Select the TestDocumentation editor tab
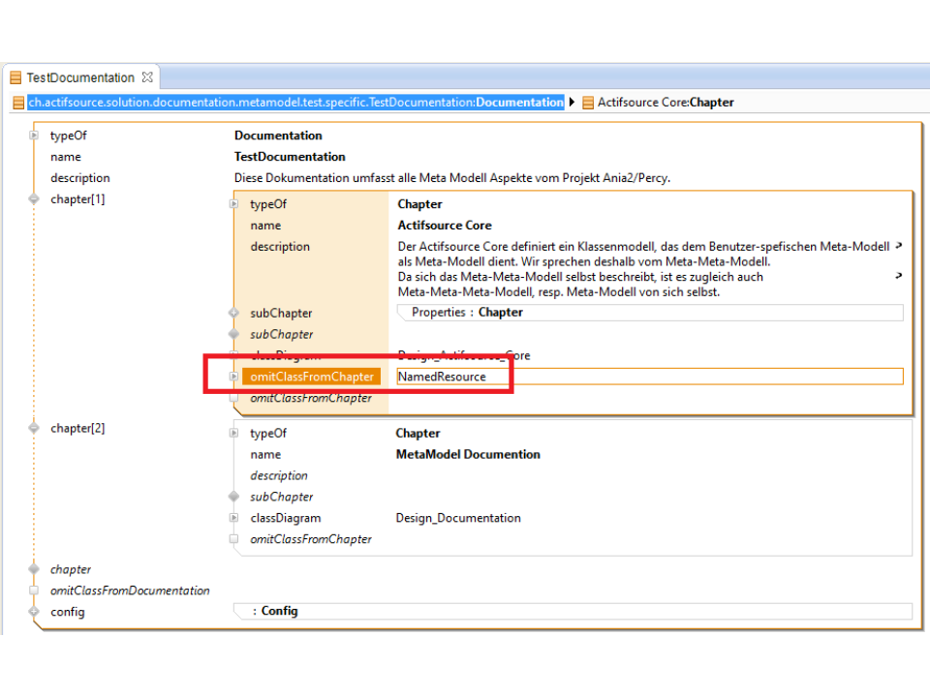This screenshot has width=930, height=697. click(x=80, y=77)
